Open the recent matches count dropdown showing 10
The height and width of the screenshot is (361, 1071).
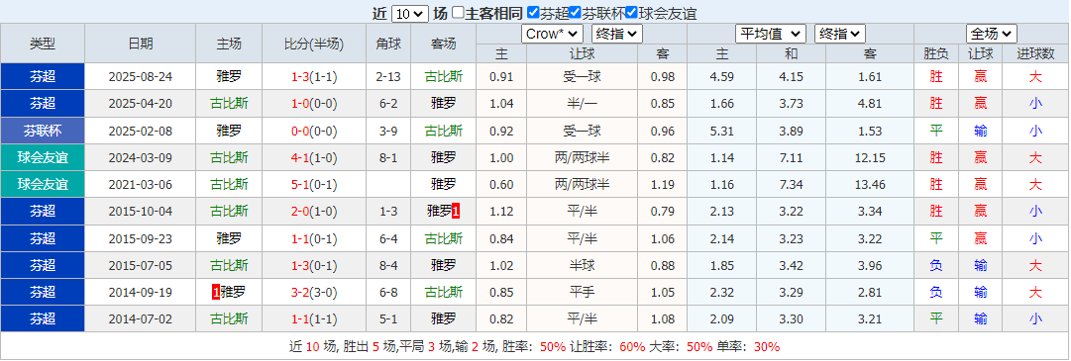[x=411, y=14]
